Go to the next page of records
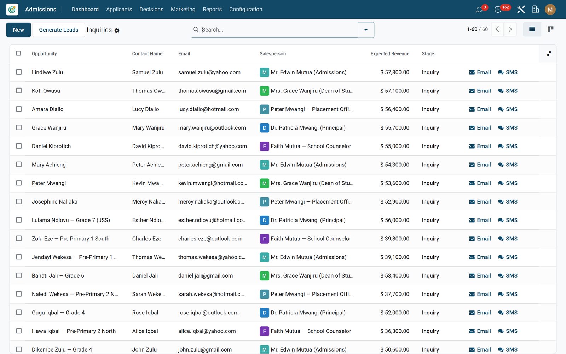The height and width of the screenshot is (354, 566). click(x=510, y=29)
